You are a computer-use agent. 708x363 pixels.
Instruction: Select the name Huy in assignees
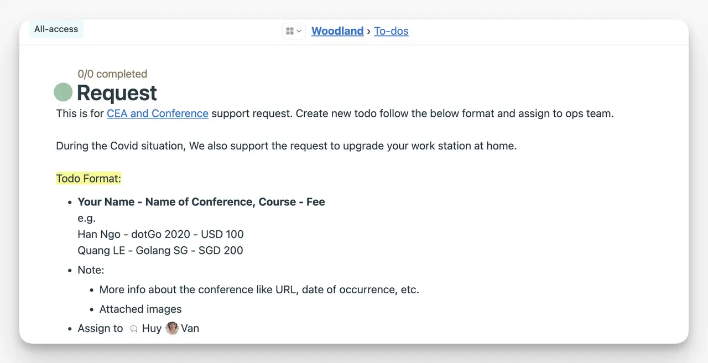tap(152, 328)
